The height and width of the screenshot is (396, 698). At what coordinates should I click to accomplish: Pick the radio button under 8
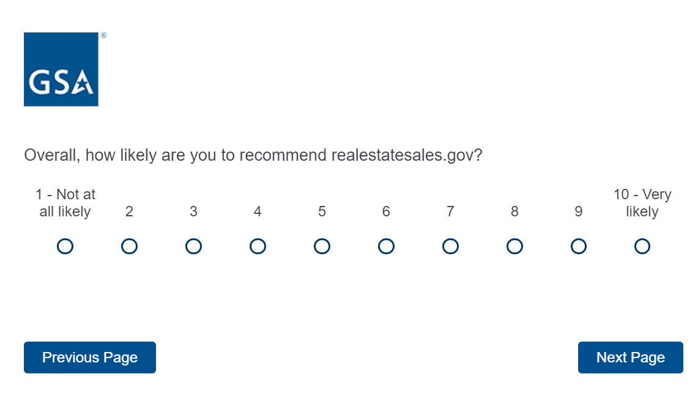tap(514, 246)
